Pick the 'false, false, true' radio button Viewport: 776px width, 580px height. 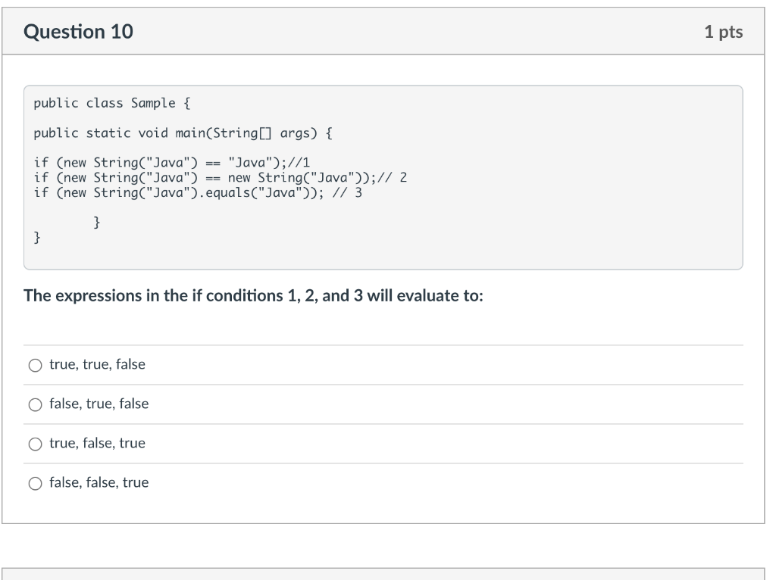pyautogui.click(x=36, y=483)
